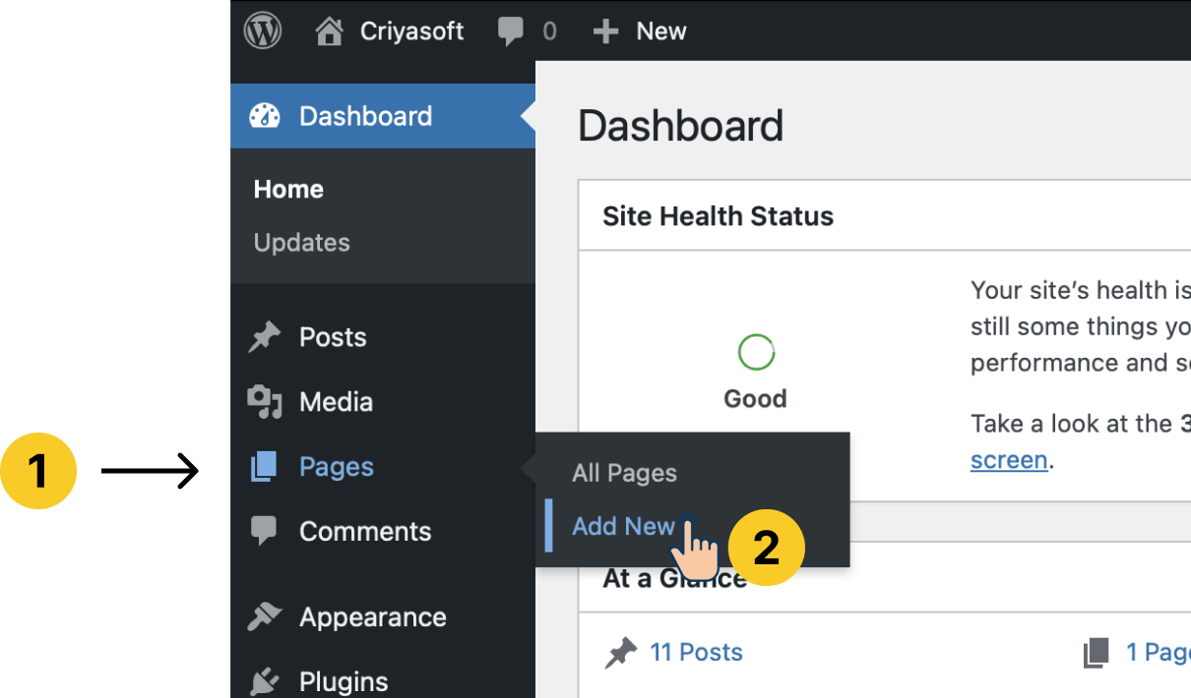The width and height of the screenshot is (1191, 698).
Task: Click the Posts pushpin icon in sidebar
Action: (x=264, y=337)
